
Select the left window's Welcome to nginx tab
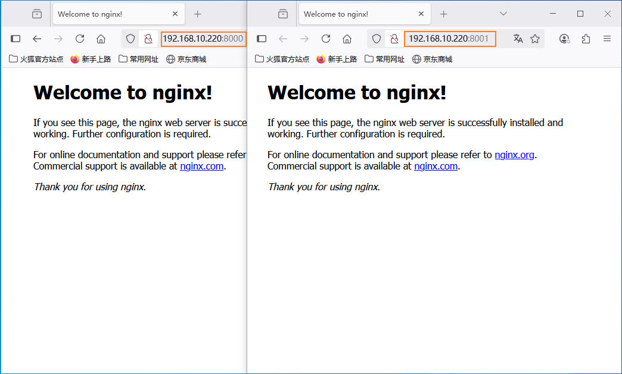pyautogui.click(x=118, y=14)
